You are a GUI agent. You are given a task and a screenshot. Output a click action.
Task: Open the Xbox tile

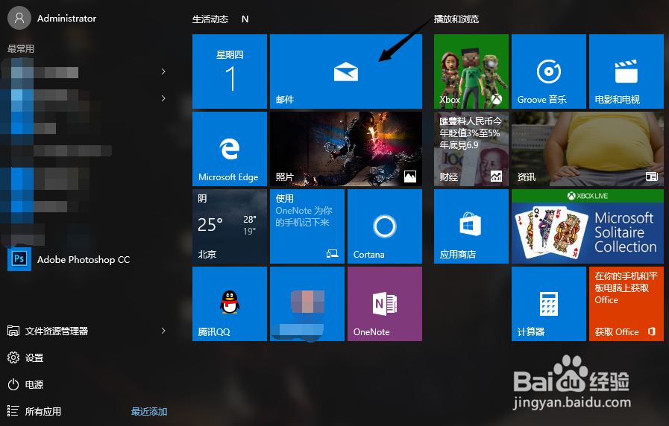471,71
